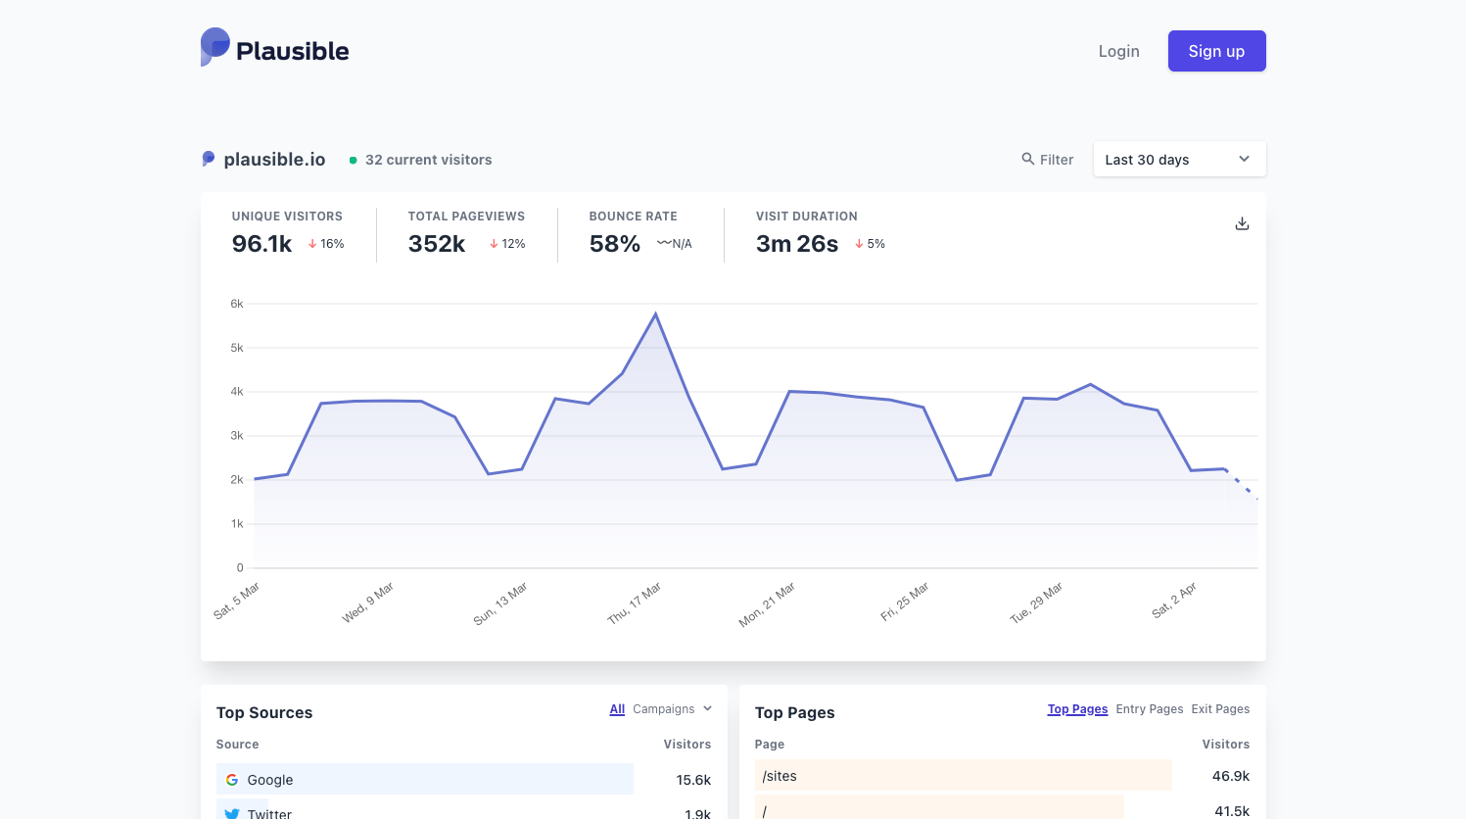Click the 15.6k visitors value for Google

tap(693, 780)
